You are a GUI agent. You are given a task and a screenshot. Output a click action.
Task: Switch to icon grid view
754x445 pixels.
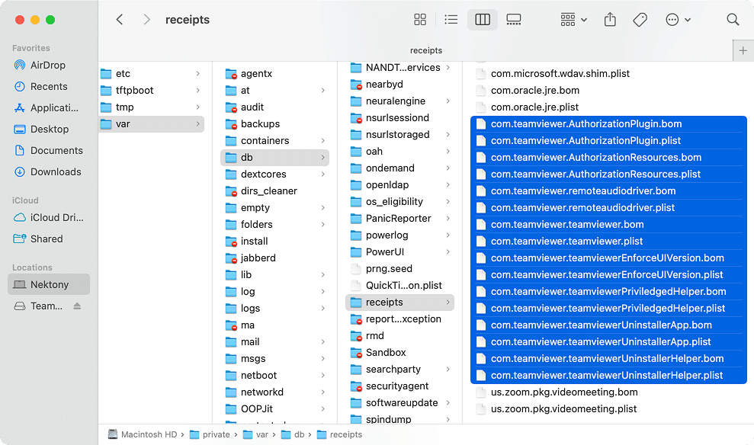(x=420, y=20)
